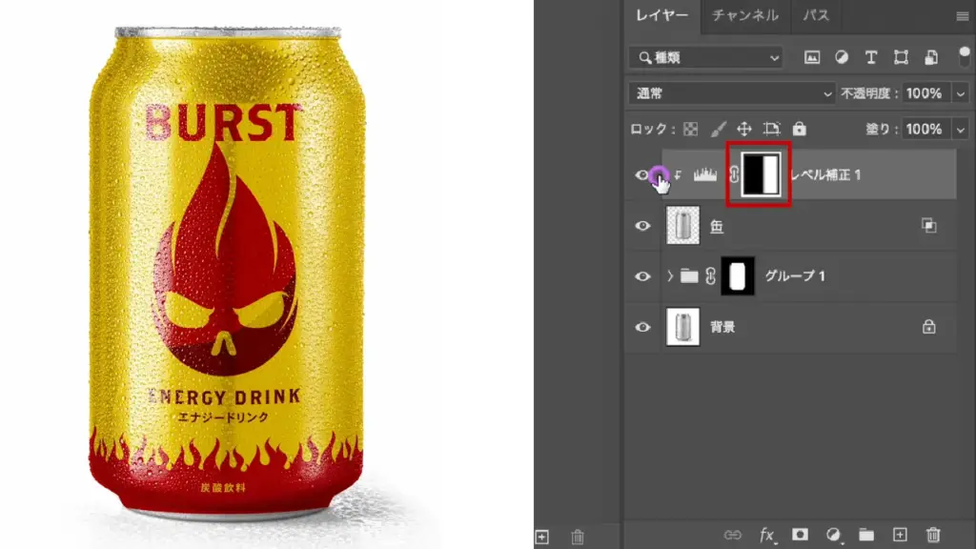Viewport: 976px width, 549px height.
Task: Click the lock all padlock icon
Action: point(800,129)
